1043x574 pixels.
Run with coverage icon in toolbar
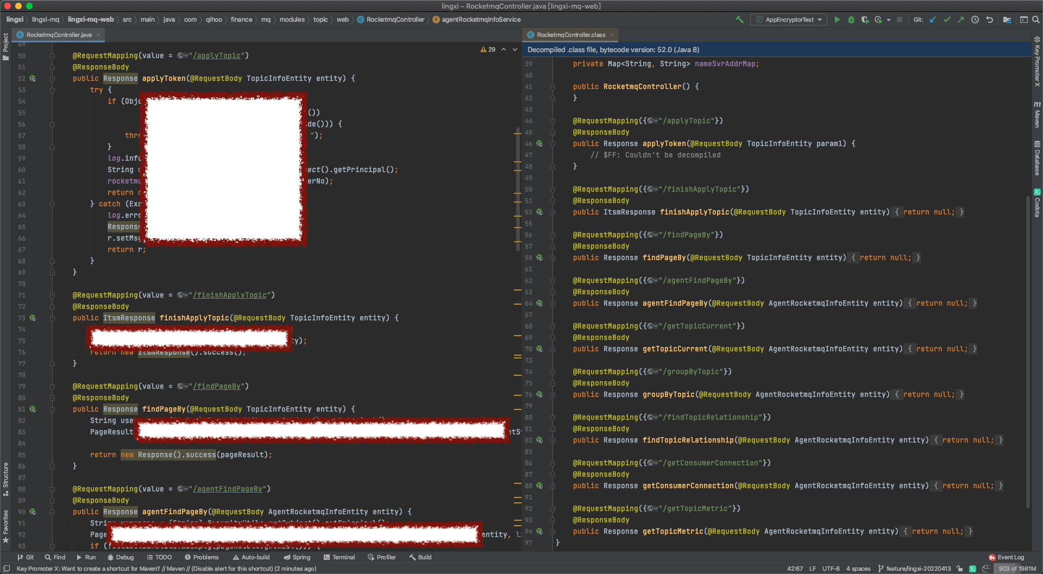click(865, 20)
